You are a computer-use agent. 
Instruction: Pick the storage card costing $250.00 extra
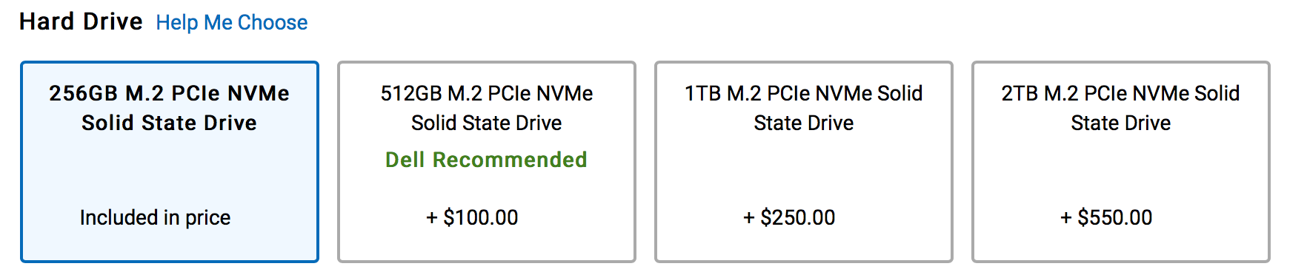pyautogui.click(x=804, y=162)
